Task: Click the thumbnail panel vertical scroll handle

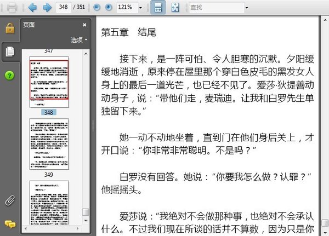Action: [86, 212]
